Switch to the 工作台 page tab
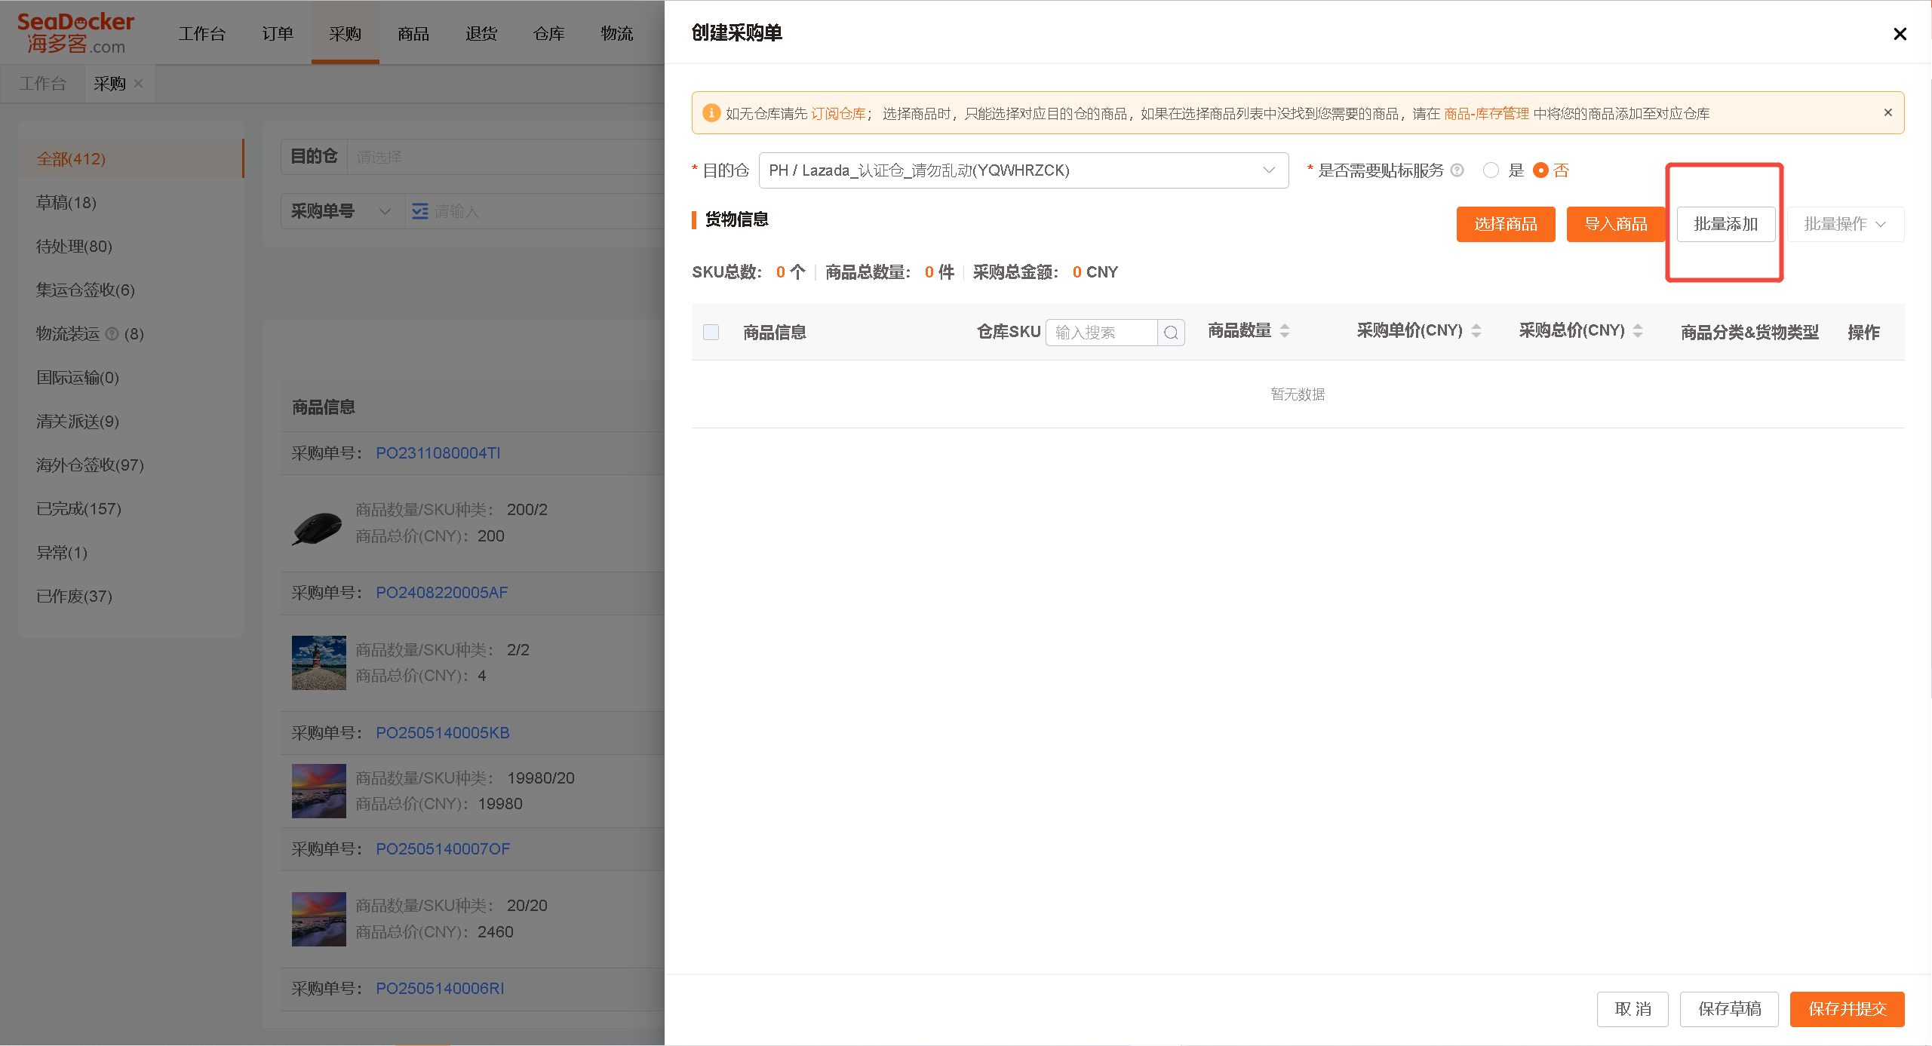Viewport: 1932px width, 1046px height. [x=42, y=84]
